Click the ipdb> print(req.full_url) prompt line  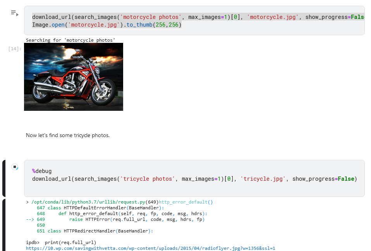coord(61,243)
